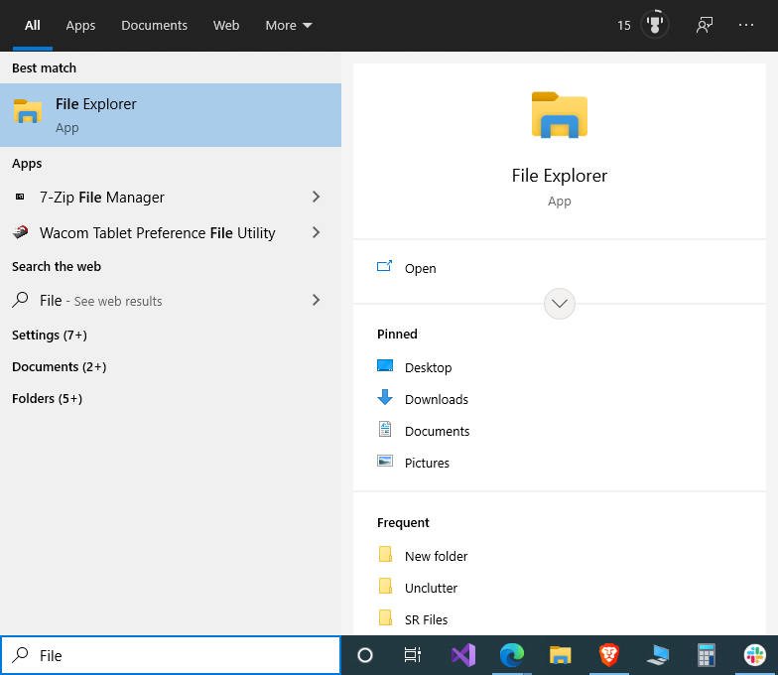778x675 pixels.
Task: Expand the More filter dropdown
Action: click(289, 25)
